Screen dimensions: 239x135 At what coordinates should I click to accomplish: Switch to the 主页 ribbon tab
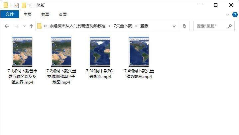coord(28,15)
